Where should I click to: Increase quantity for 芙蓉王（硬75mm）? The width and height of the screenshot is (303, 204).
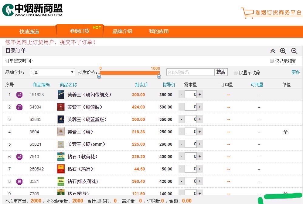199,144
